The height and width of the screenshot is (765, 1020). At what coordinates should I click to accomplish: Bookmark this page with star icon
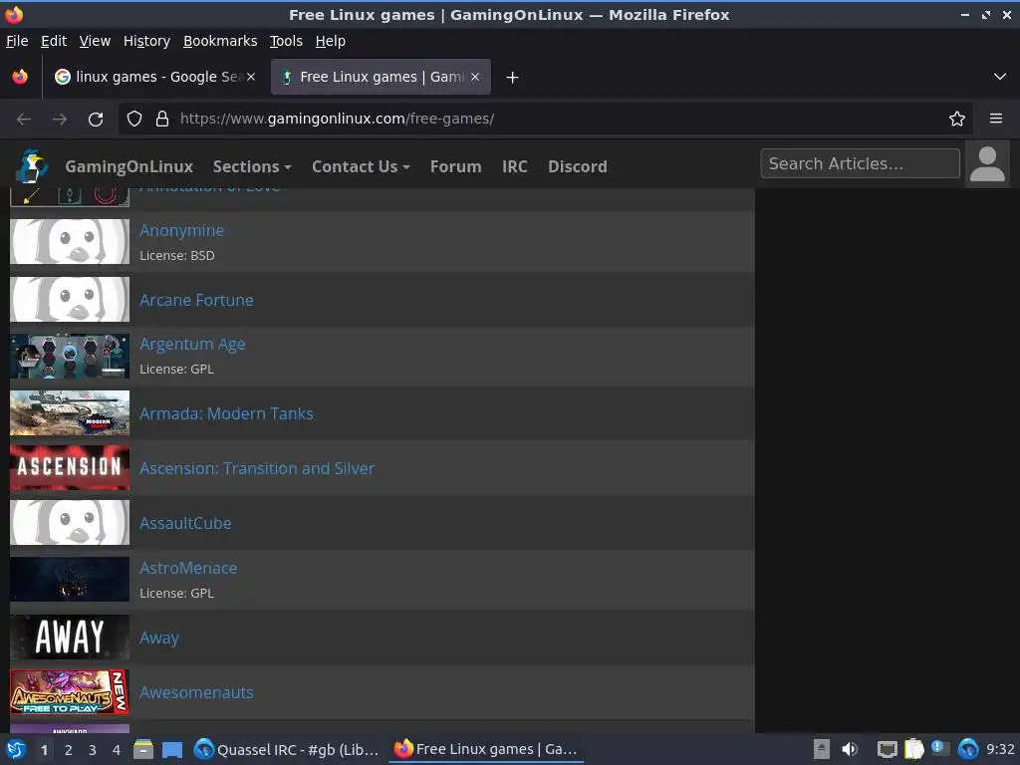pyautogui.click(x=957, y=119)
